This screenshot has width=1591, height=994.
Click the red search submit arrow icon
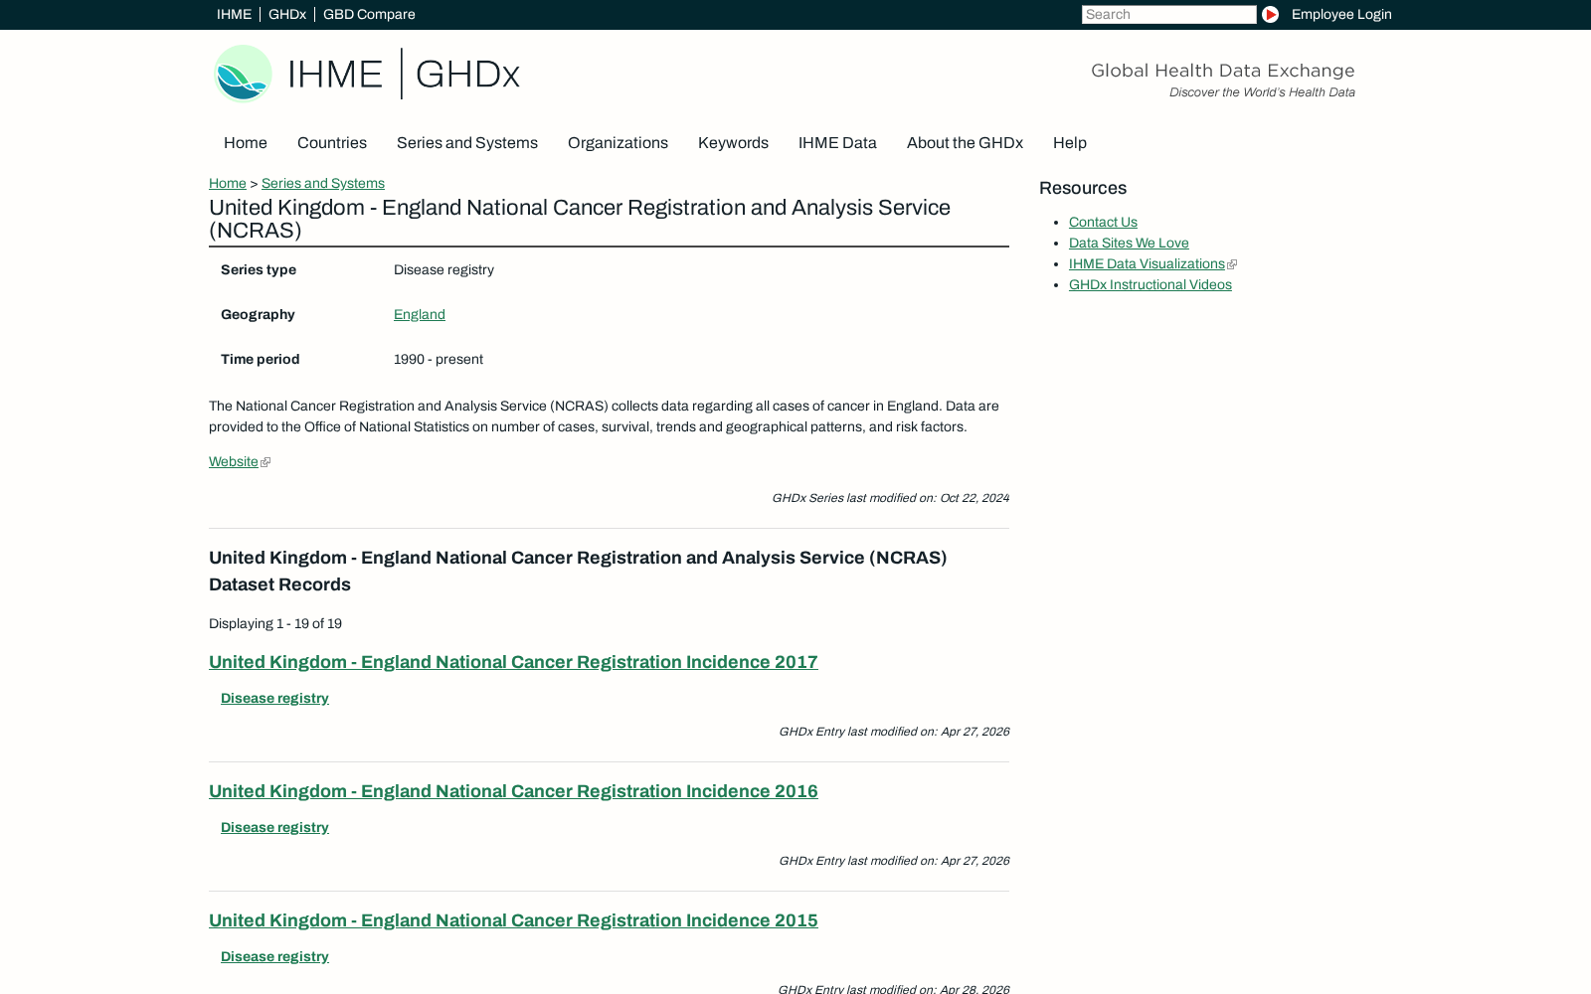(1270, 14)
